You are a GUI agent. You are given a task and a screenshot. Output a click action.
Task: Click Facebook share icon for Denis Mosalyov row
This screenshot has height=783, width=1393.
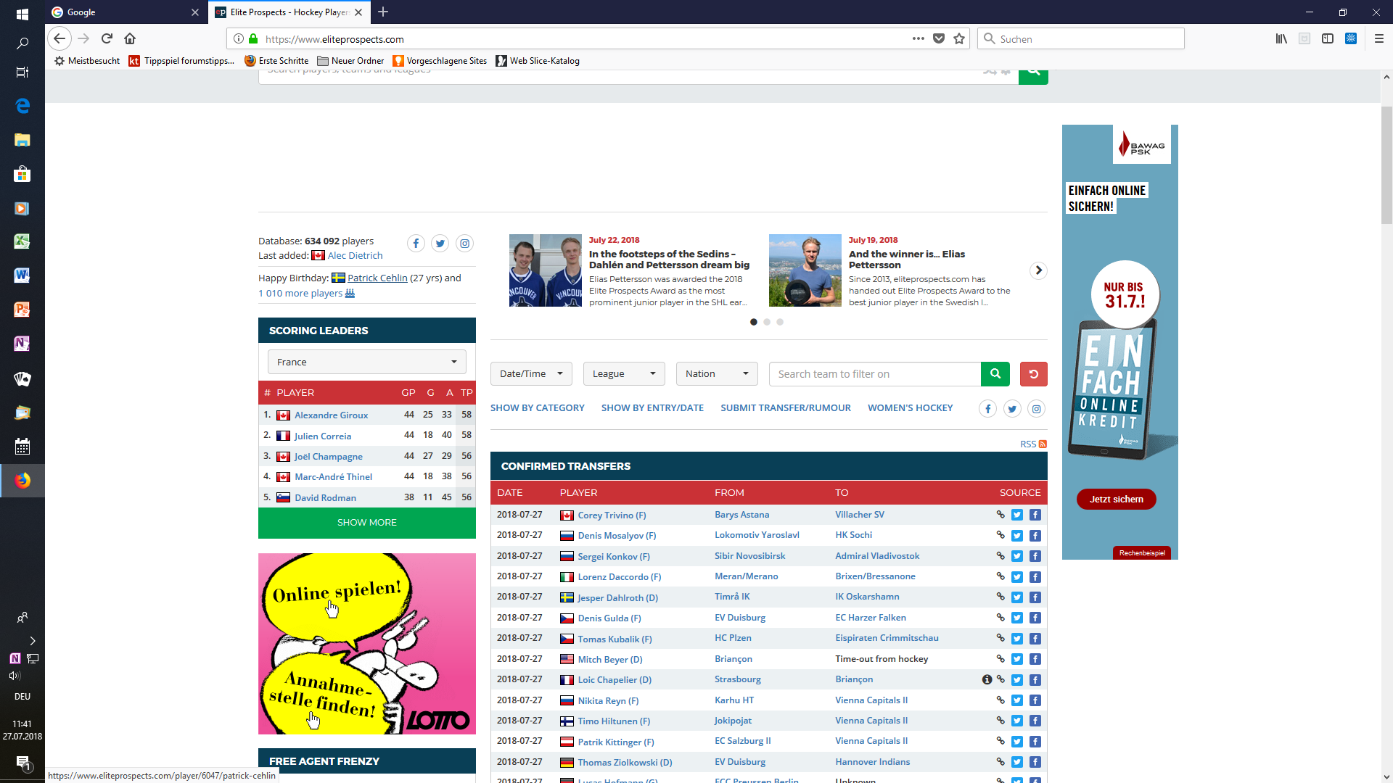coord(1035,536)
